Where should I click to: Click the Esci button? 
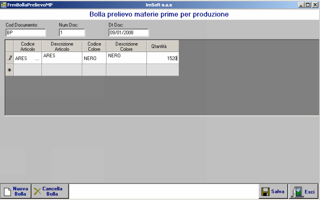point(303,191)
